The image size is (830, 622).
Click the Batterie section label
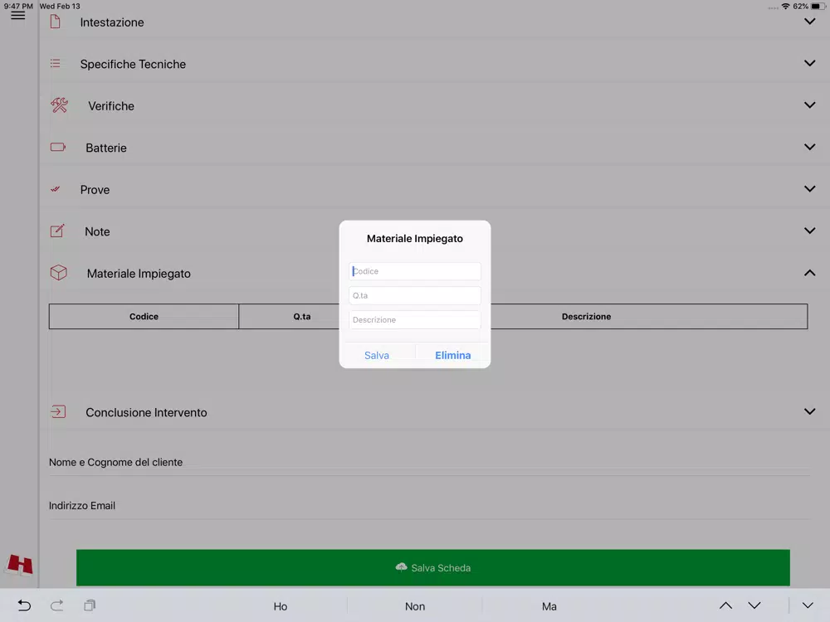(106, 148)
